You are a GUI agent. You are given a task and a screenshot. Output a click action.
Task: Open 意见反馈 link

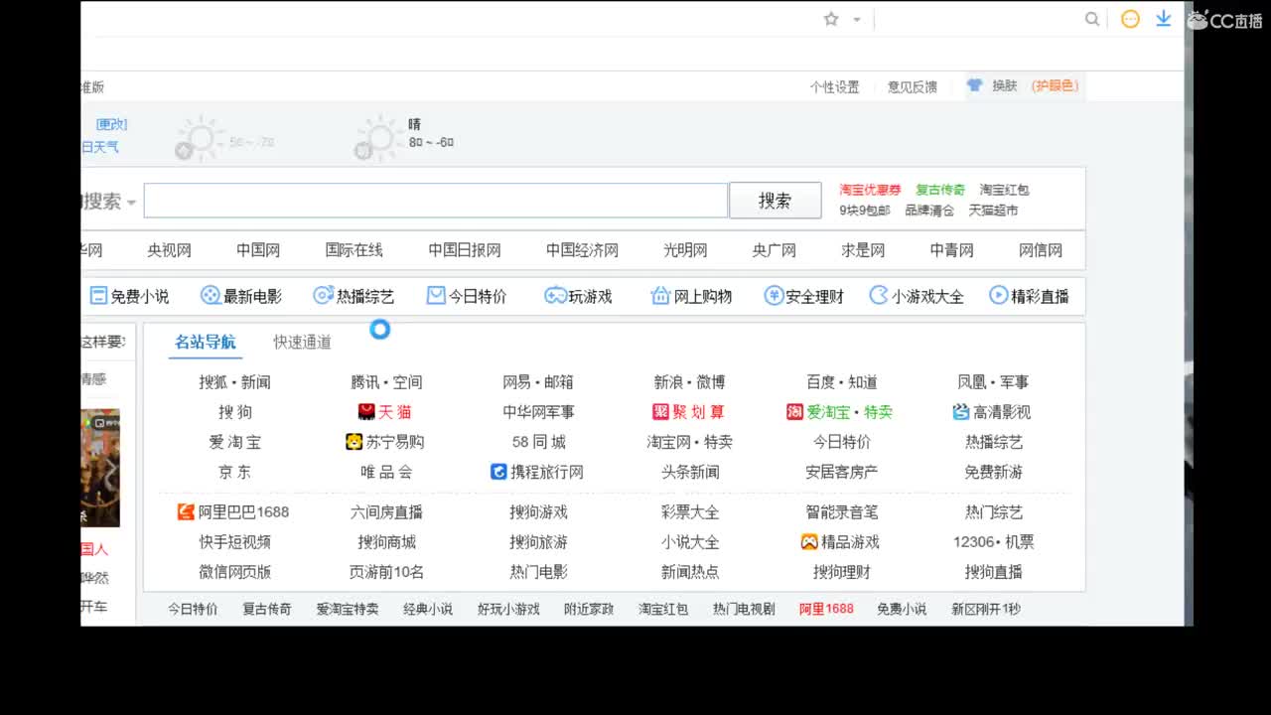(913, 87)
